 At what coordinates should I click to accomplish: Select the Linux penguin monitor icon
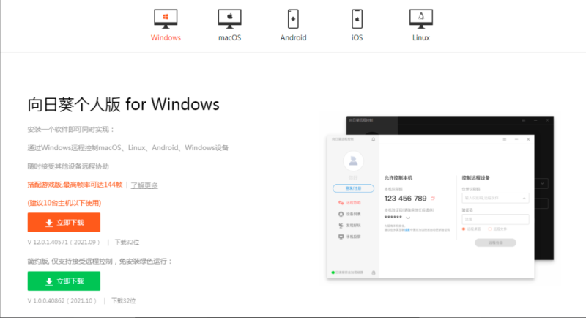420,19
